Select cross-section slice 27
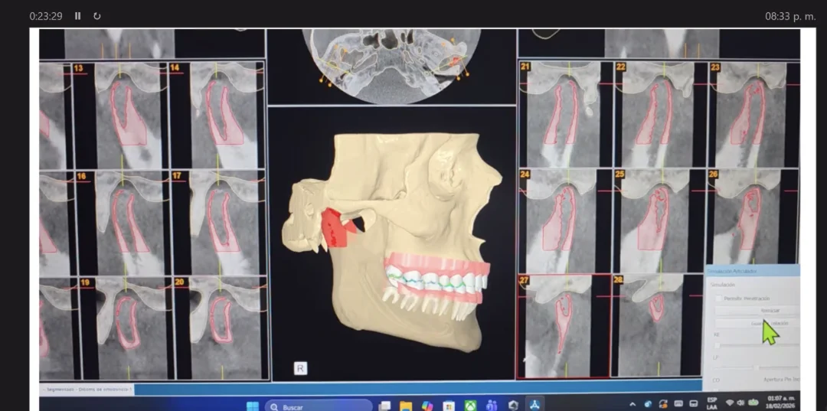The height and width of the screenshot is (411, 827). (563, 325)
